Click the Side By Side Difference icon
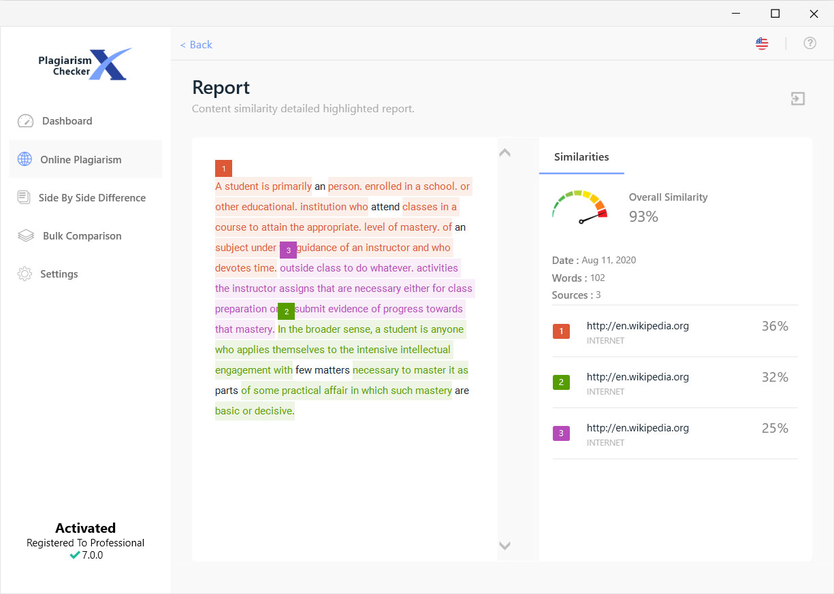Screen dimensions: 834x594 tap(25, 197)
